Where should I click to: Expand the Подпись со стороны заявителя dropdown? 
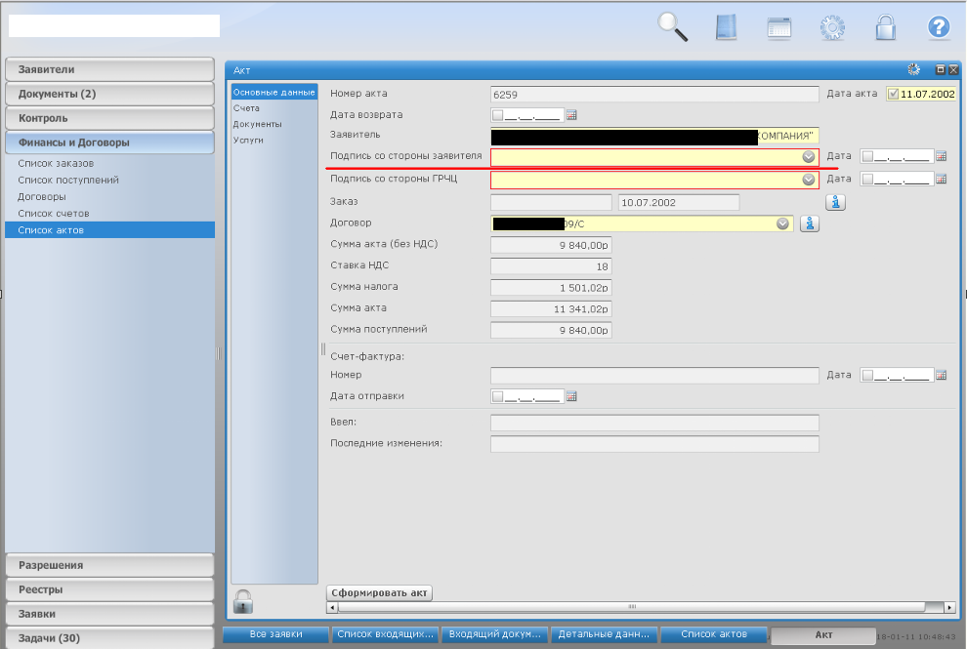(x=809, y=157)
